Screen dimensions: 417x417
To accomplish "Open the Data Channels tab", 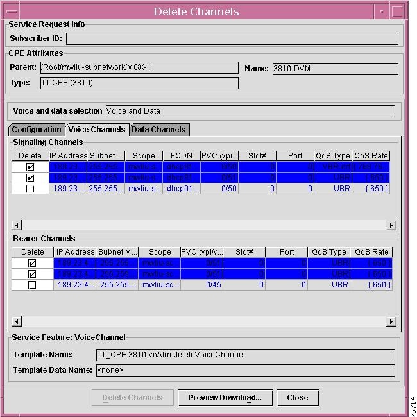I will [159, 130].
